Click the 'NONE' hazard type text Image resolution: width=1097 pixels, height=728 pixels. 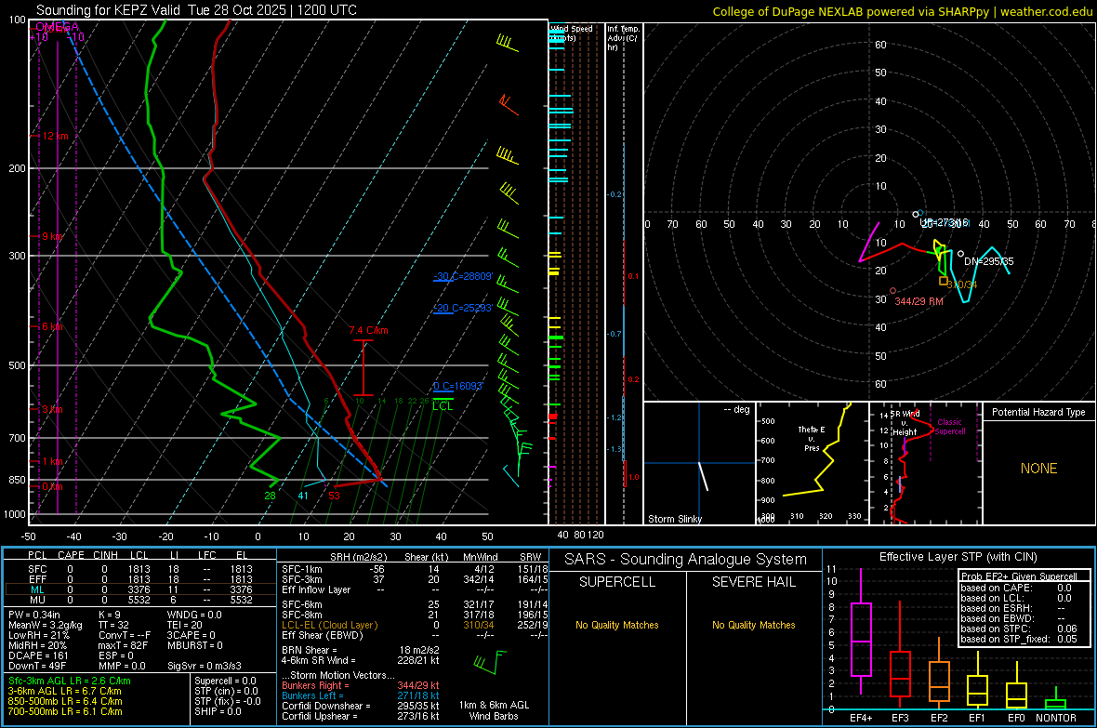click(x=1038, y=469)
